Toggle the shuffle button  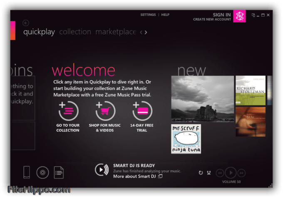[x=209, y=173]
